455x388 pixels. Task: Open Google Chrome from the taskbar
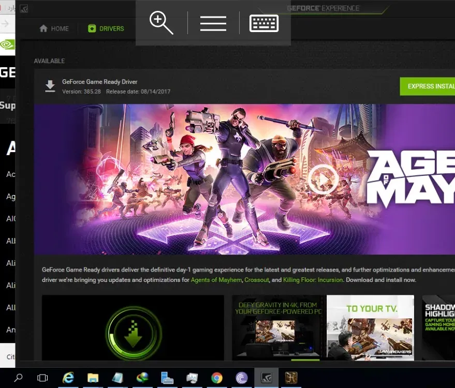point(217,378)
